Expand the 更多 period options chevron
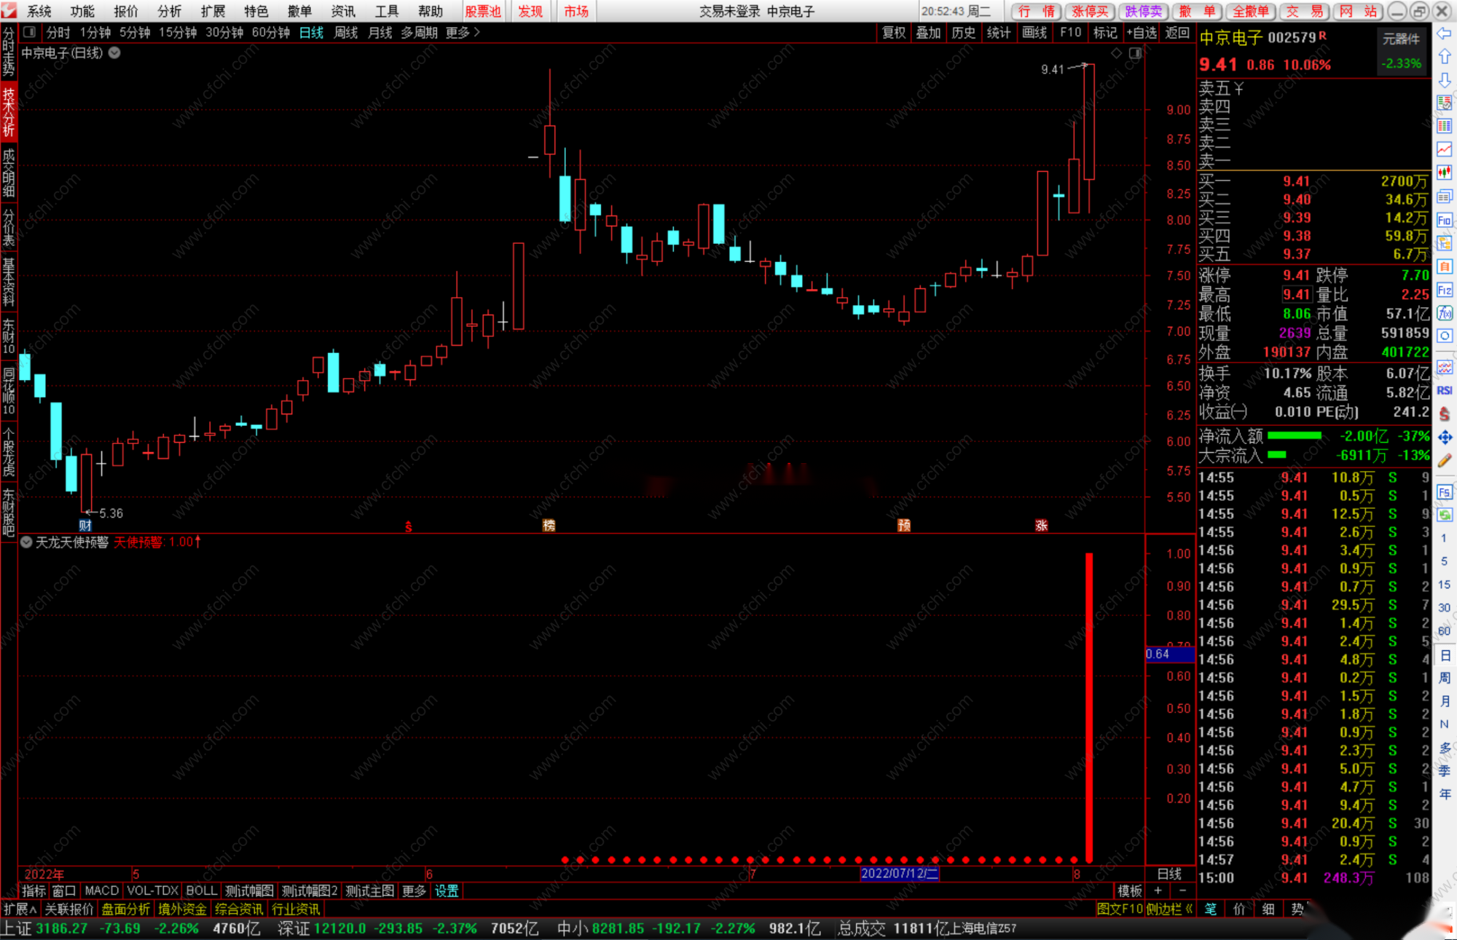Image resolution: width=1457 pixels, height=940 pixels. tap(477, 32)
